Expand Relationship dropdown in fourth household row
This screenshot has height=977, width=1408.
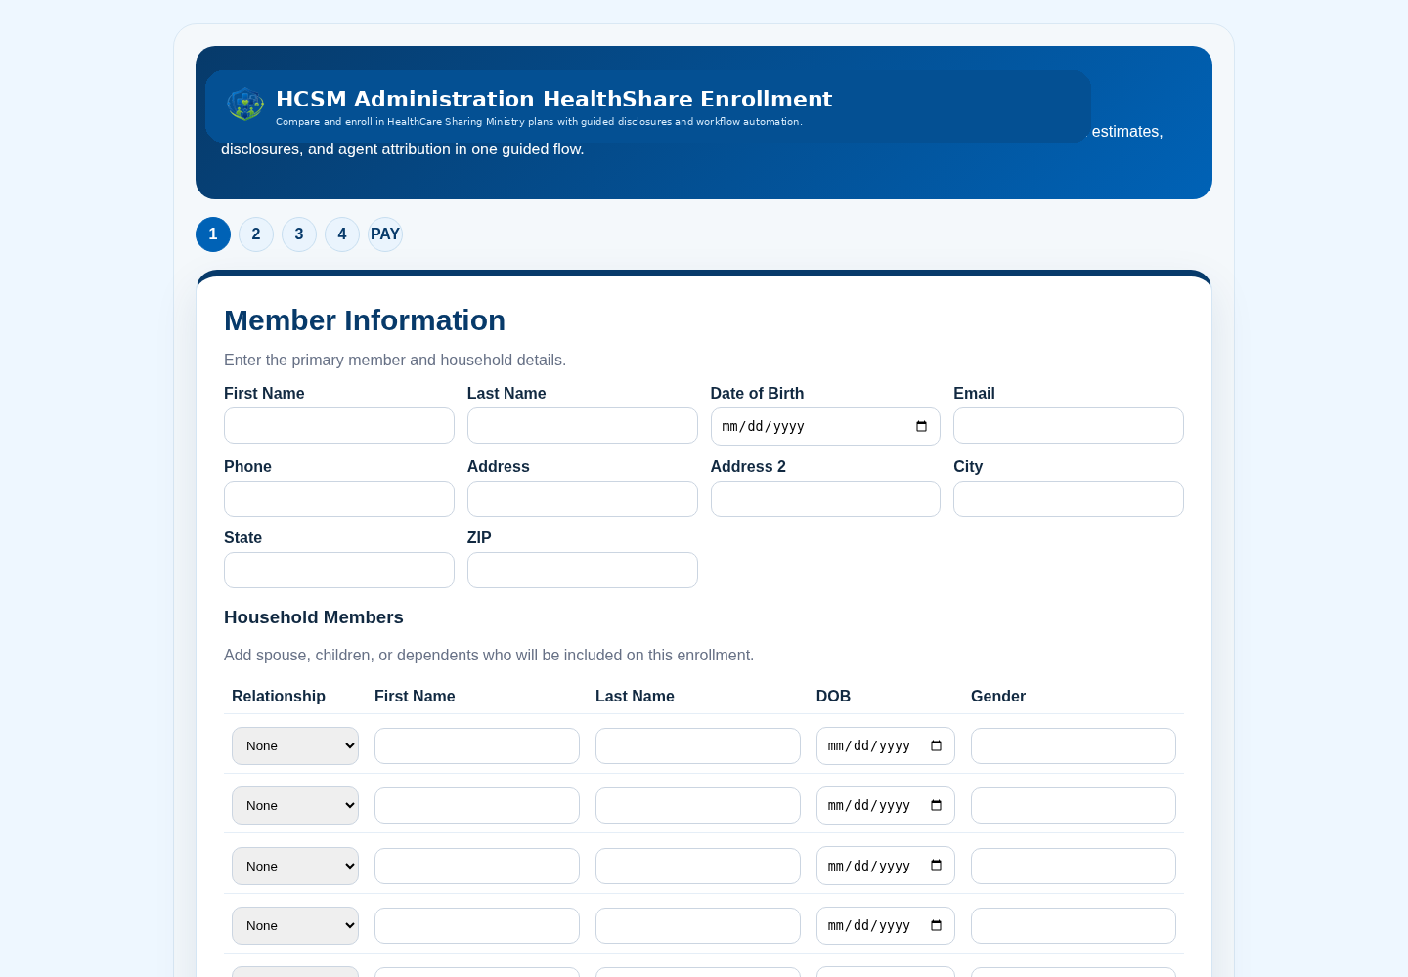295,925
